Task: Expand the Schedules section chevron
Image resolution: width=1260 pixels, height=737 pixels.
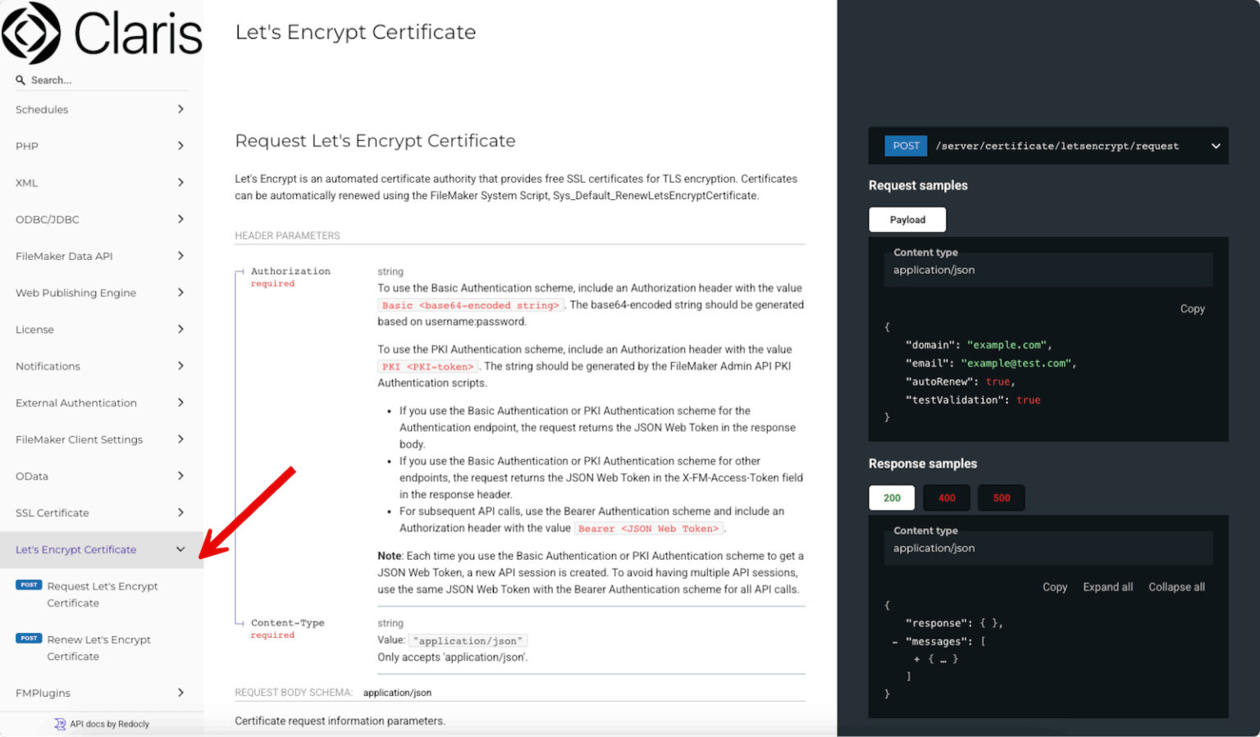Action: coord(180,109)
